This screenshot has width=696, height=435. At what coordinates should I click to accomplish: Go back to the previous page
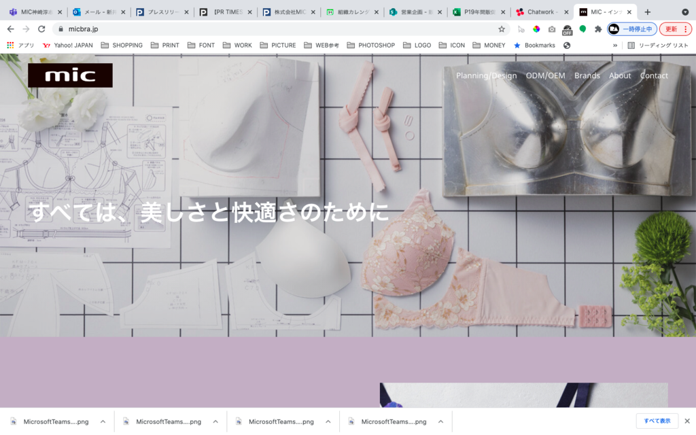click(11, 29)
